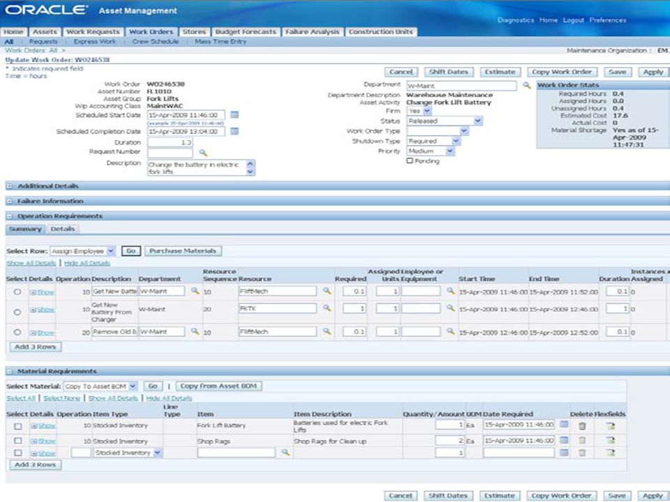Expand the Failure Information section

9,201
